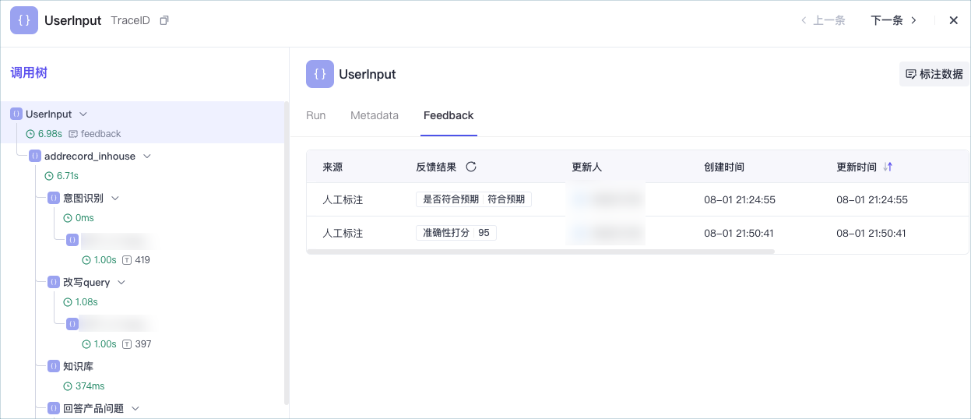
Task: Click the addrecord_inhouse node icon
Action: click(35, 156)
